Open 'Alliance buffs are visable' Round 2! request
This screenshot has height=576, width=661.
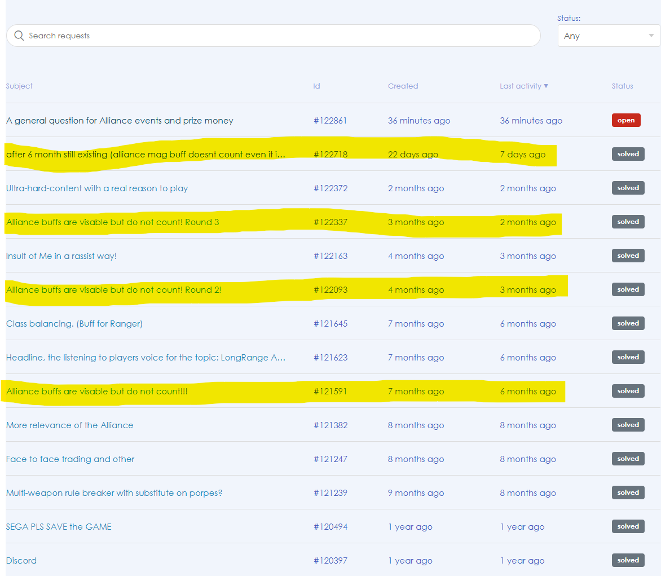(113, 289)
